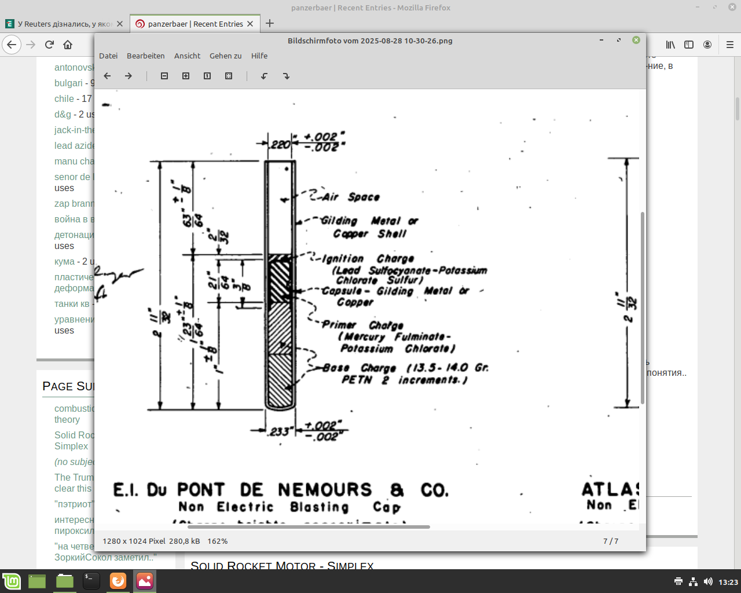Open volume tray icon
This screenshot has height=593, width=741.
coord(708,582)
